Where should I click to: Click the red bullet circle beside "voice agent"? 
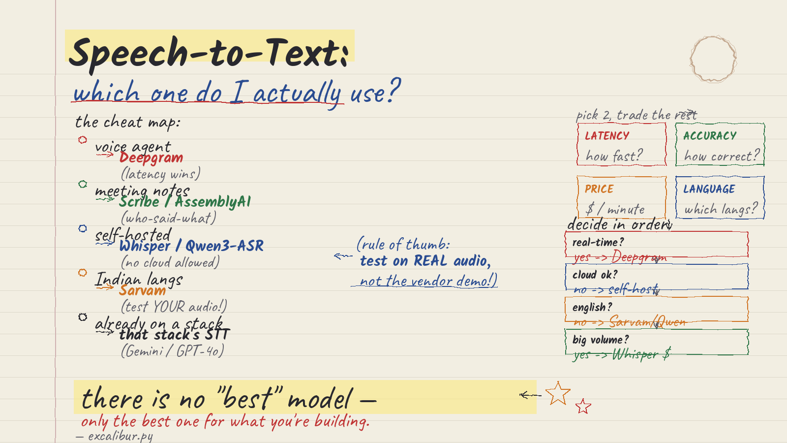[83, 140]
